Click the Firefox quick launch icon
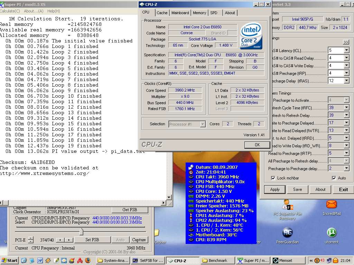354x265 pixels. pyautogui.click(x=88, y=261)
